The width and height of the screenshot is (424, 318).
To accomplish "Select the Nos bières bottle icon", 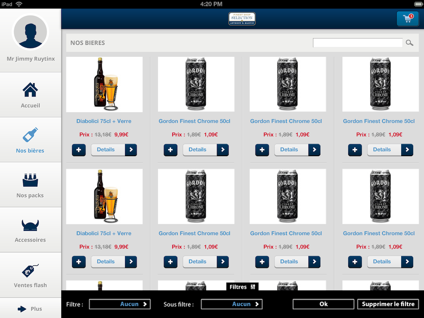I will click(30, 135).
